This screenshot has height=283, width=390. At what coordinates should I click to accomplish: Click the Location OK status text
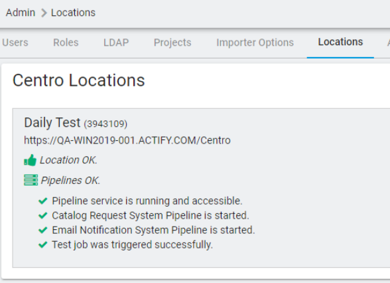[x=68, y=160]
